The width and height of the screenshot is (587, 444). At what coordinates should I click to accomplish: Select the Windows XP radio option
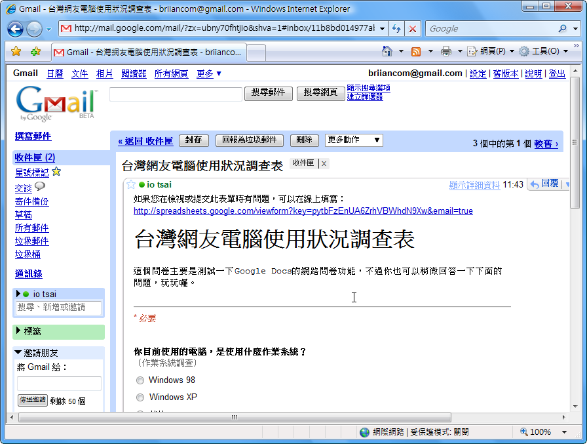click(140, 397)
